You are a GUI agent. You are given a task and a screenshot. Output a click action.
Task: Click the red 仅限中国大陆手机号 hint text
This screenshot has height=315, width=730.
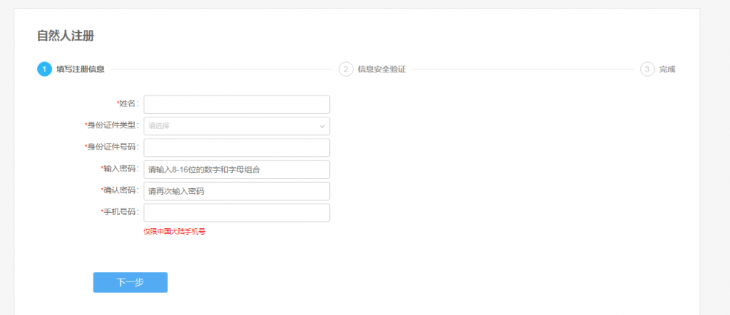tap(174, 231)
